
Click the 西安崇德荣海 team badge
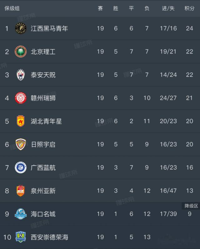pos(21,237)
